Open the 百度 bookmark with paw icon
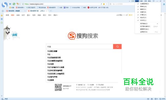This screenshot has height=100, width=166. (x=66, y=7)
